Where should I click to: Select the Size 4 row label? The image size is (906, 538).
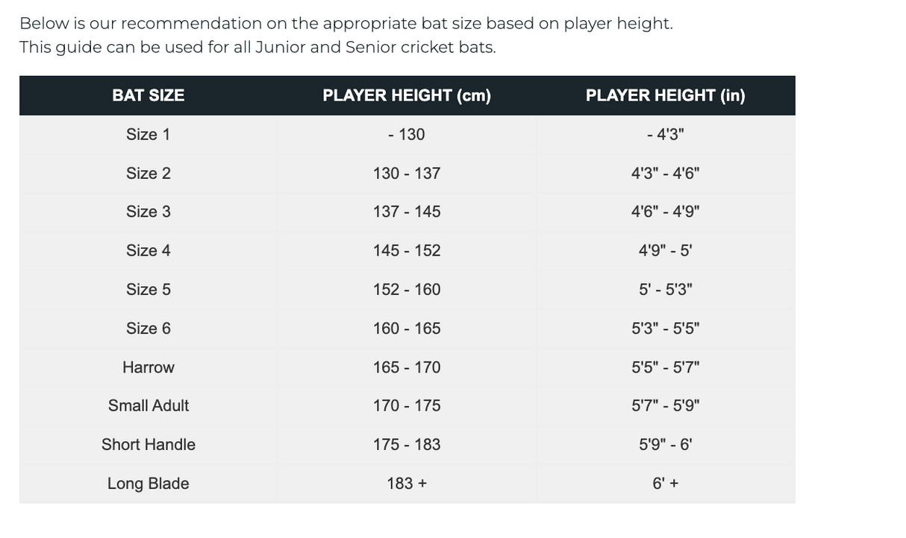(x=149, y=250)
